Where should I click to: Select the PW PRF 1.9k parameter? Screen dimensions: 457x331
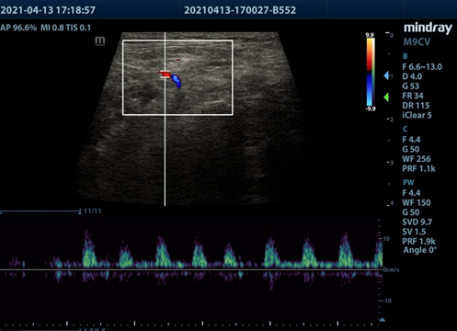[x=418, y=241]
